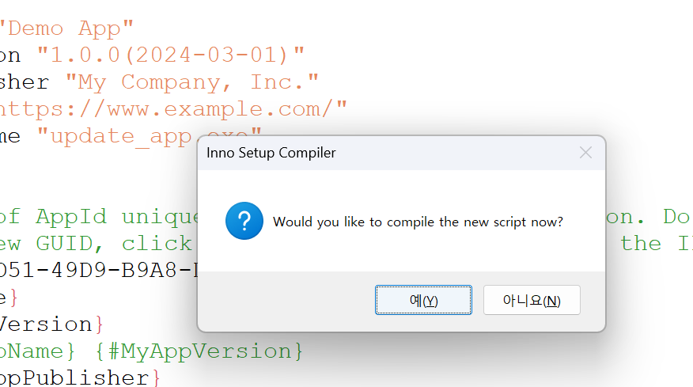Screen dimensions: 693x387
Task: Click the "Demo App" string in code
Action: [66, 28]
